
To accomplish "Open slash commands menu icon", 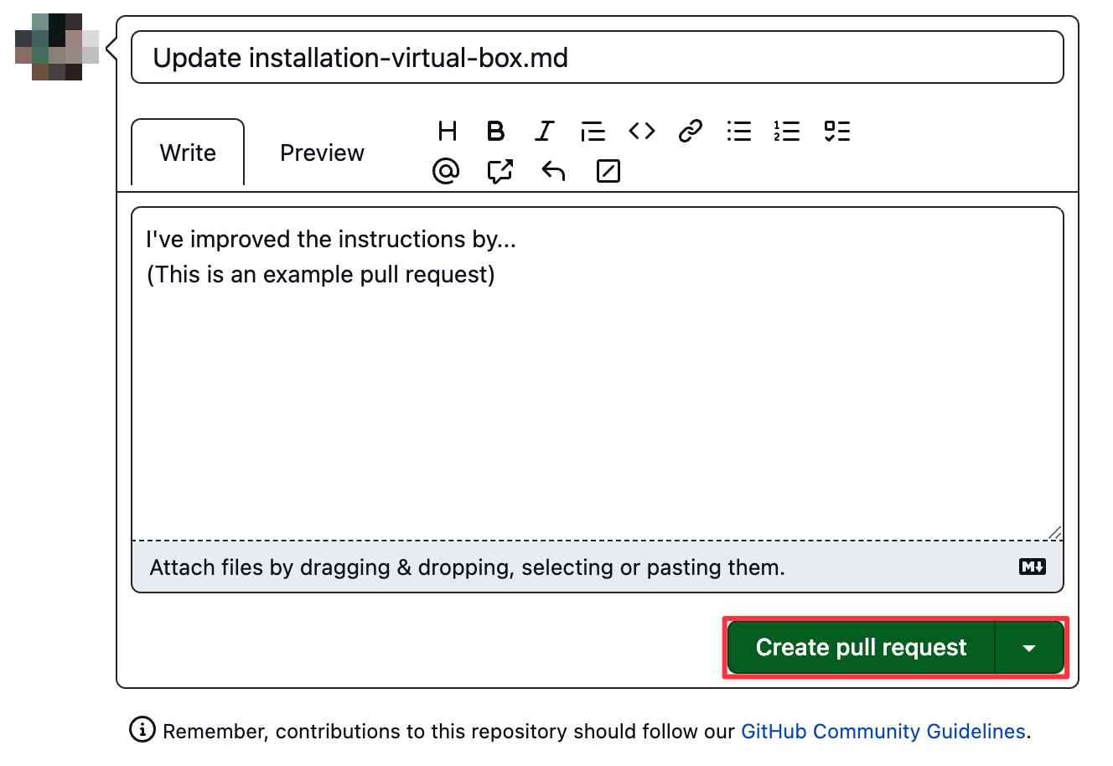I will pos(608,172).
